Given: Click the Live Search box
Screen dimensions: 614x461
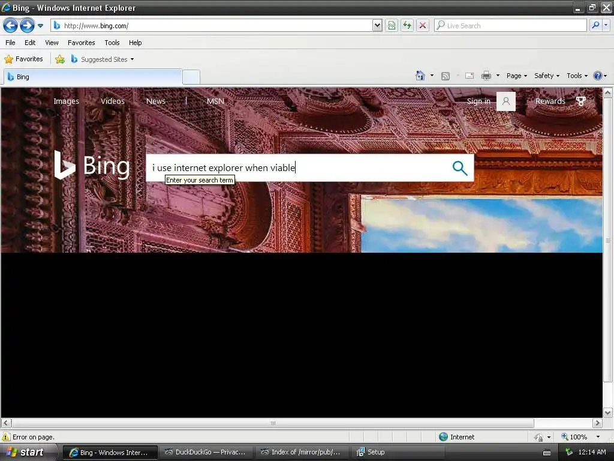Looking at the screenshot, I should pyautogui.click(x=510, y=26).
